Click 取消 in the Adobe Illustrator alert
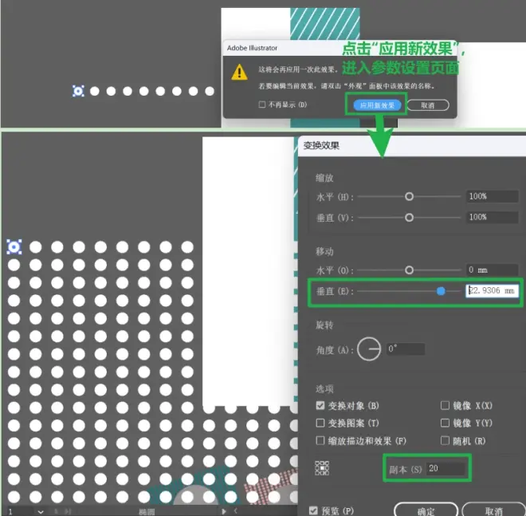This screenshot has height=516, width=526. [x=428, y=104]
